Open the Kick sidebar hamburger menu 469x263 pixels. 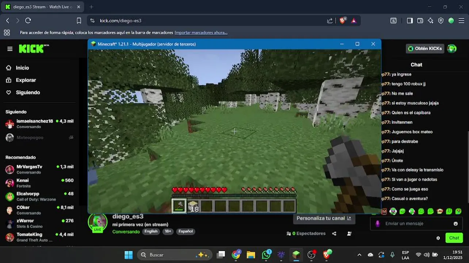click(10, 49)
